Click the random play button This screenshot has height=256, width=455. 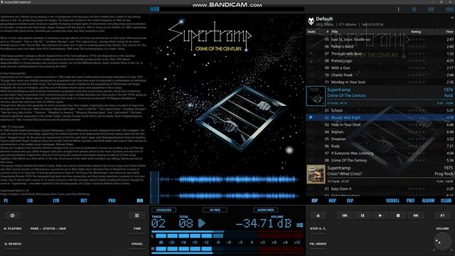click(442, 215)
